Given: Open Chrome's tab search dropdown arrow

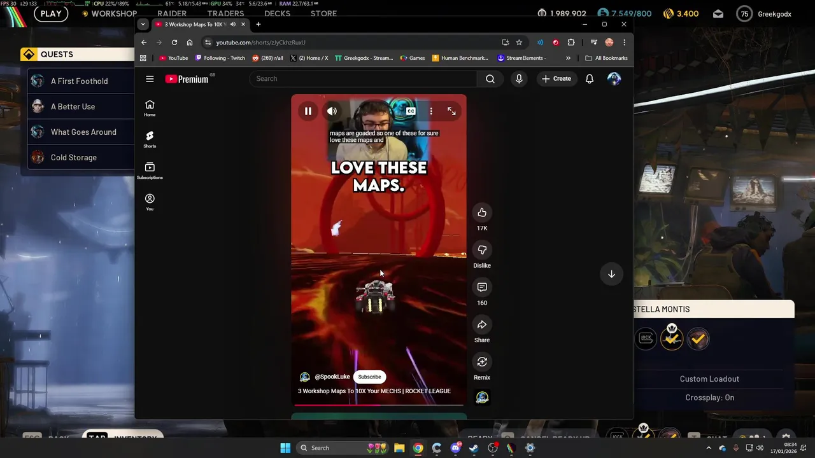Looking at the screenshot, I should click(x=143, y=24).
